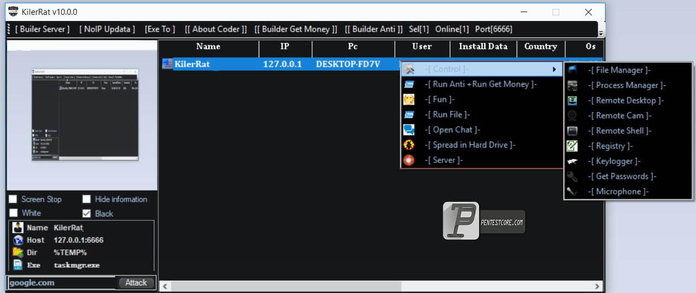This screenshot has height=293, width=696.
Task: Click the Fun smiley icon
Action: tap(409, 100)
